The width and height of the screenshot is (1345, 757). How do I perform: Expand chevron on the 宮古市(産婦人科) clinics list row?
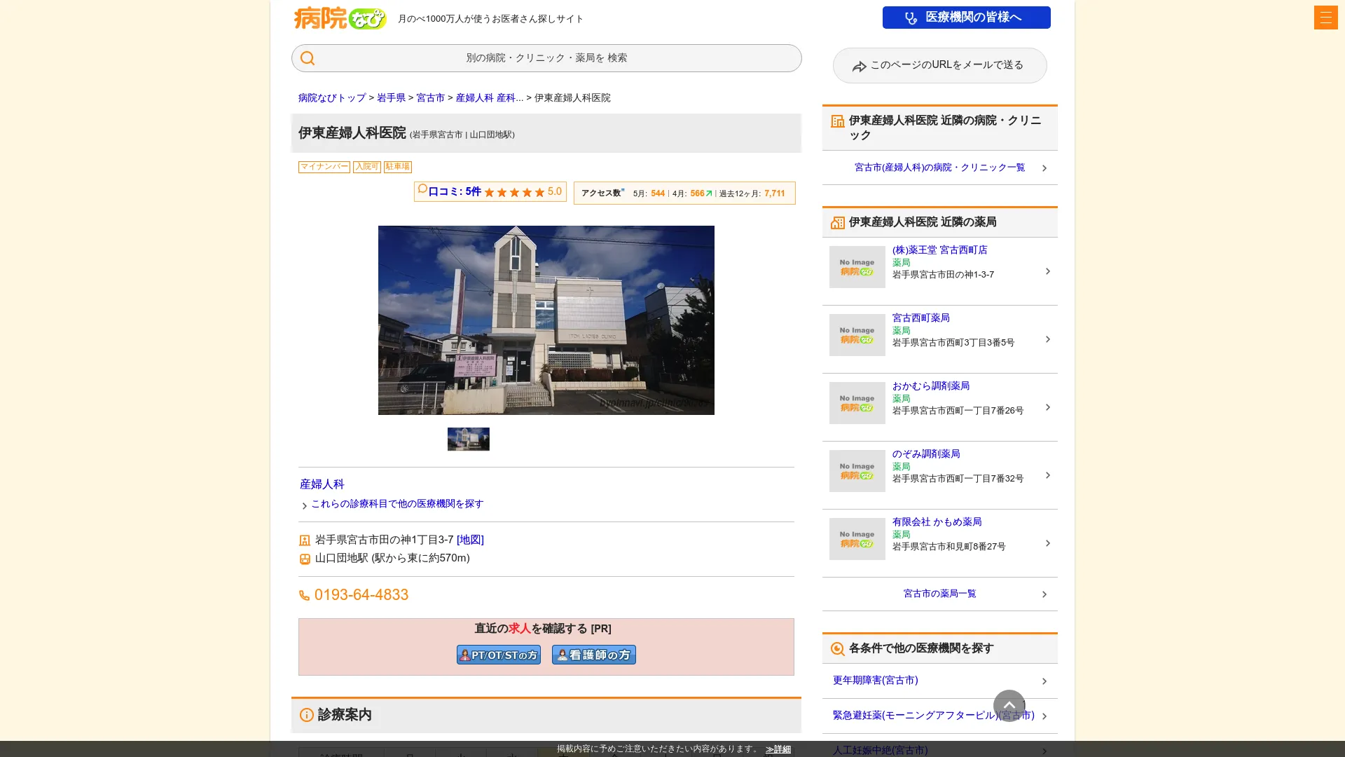tap(1044, 168)
